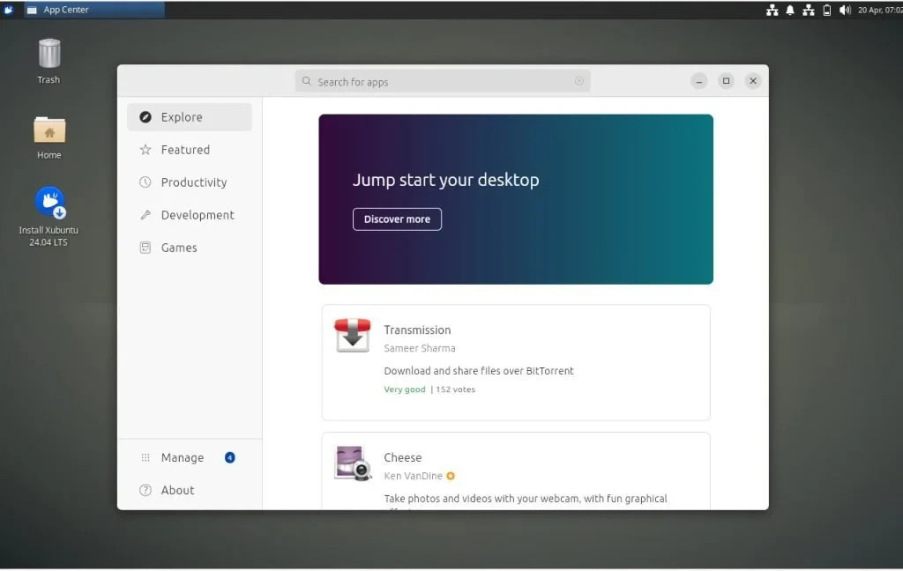Click Ken VanDine verified publisher badge
Viewport: 903px width, 571px height.
tap(451, 476)
